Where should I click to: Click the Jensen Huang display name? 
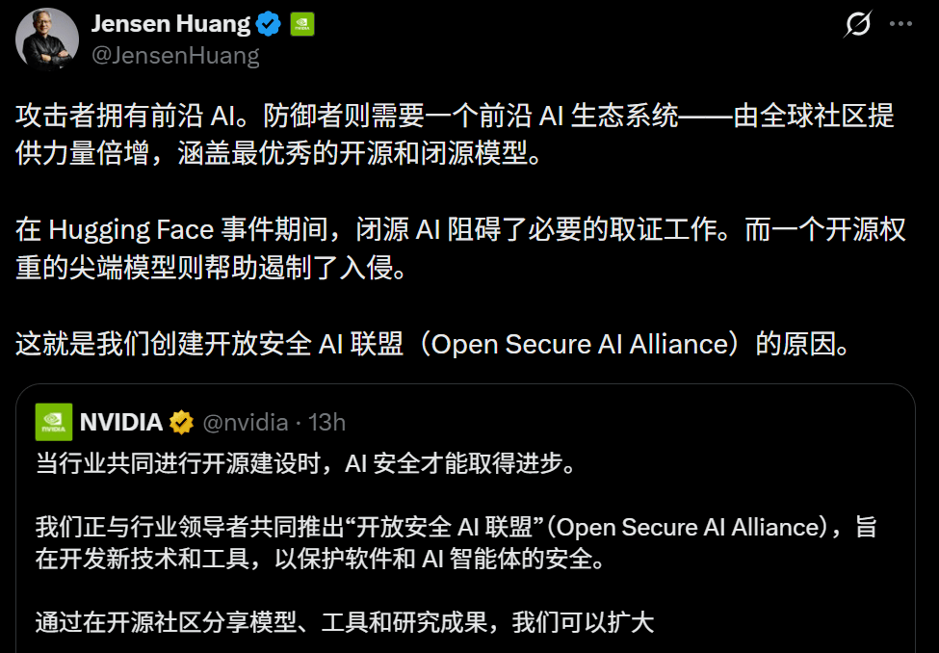170,24
